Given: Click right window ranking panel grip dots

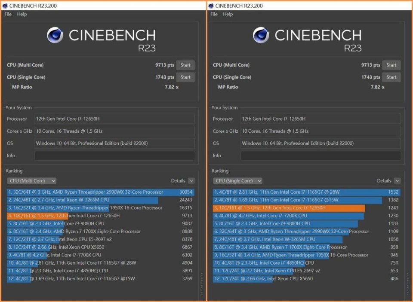Looking at the screenshot, I should click(408, 284).
